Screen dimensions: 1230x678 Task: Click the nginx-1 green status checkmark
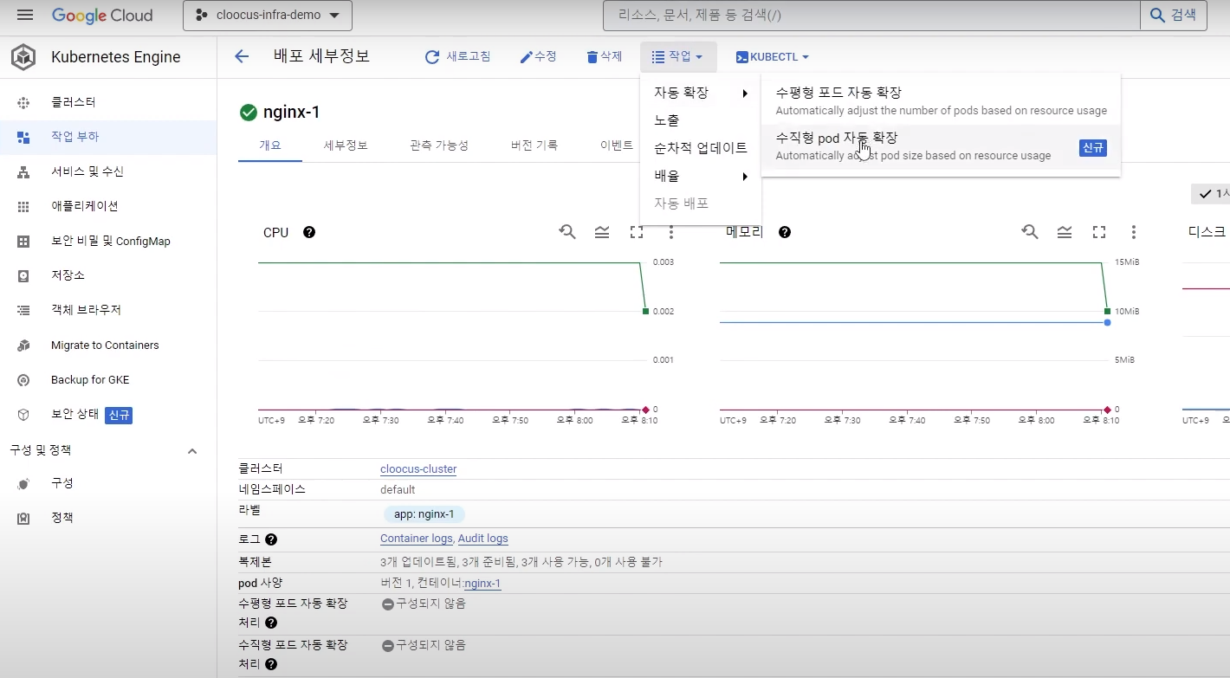click(x=249, y=113)
